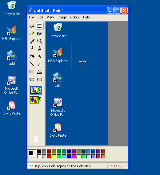This screenshot has width=160, height=175.
Task: Maximize the Paint window
Action: [117, 10]
